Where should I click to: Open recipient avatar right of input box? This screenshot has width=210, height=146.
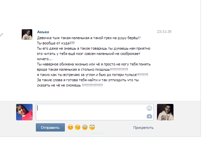[165, 112]
